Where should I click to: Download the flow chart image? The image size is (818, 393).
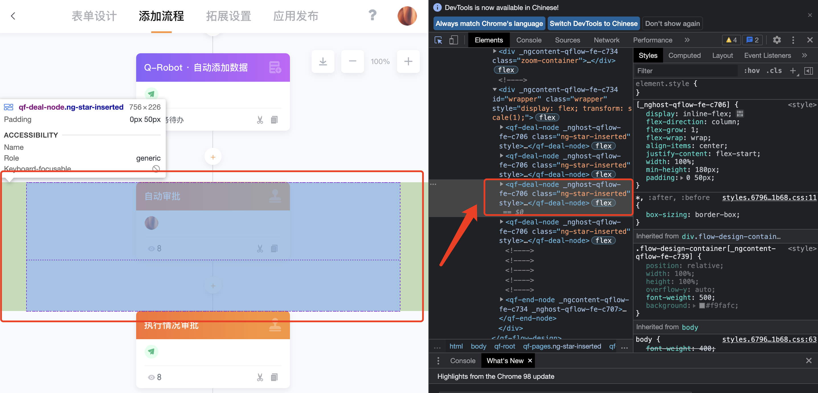pos(323,61)
